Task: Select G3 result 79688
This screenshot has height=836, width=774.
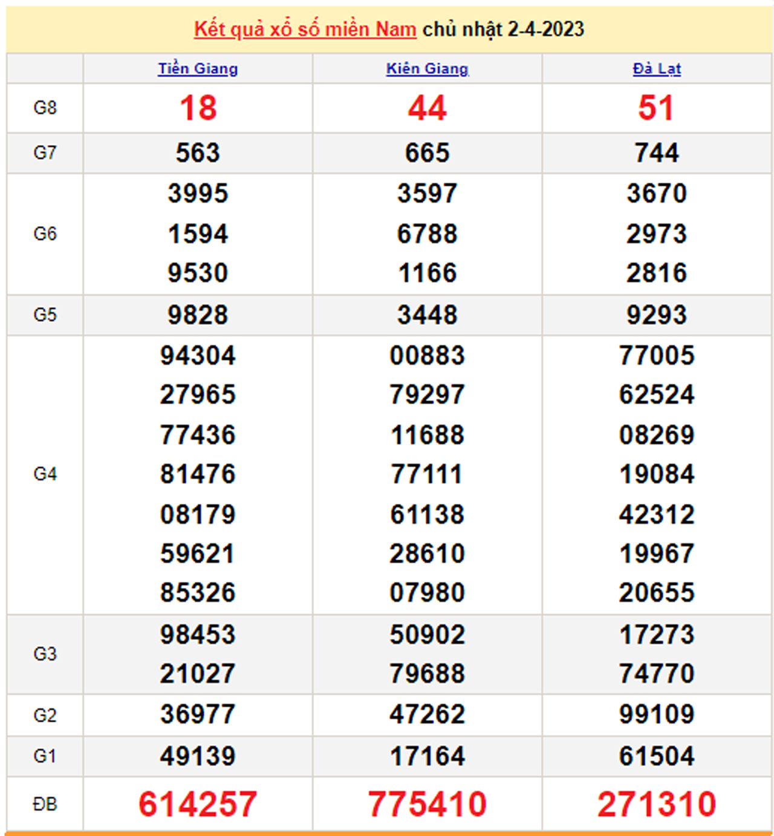Action: click(x=428, y=674)
